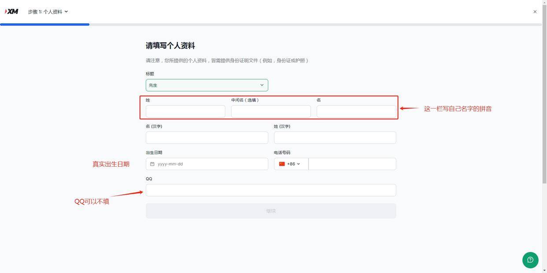Select the 电话号码 number input

pos(351,164)
